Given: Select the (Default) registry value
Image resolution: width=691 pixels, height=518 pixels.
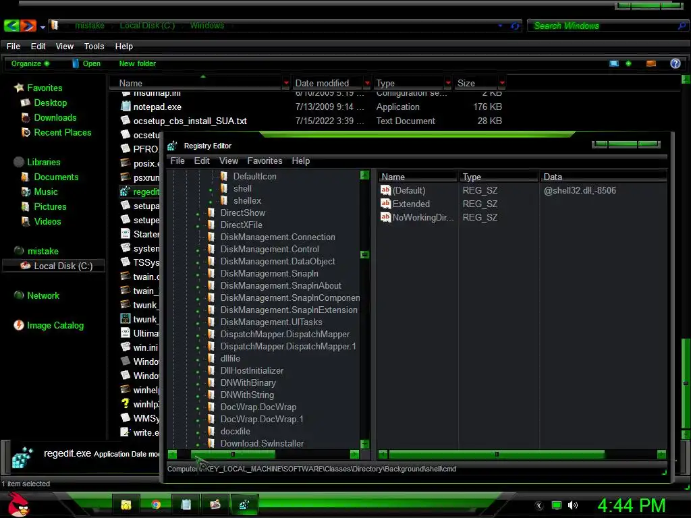Looking at the screenshot, I should 408,190.
